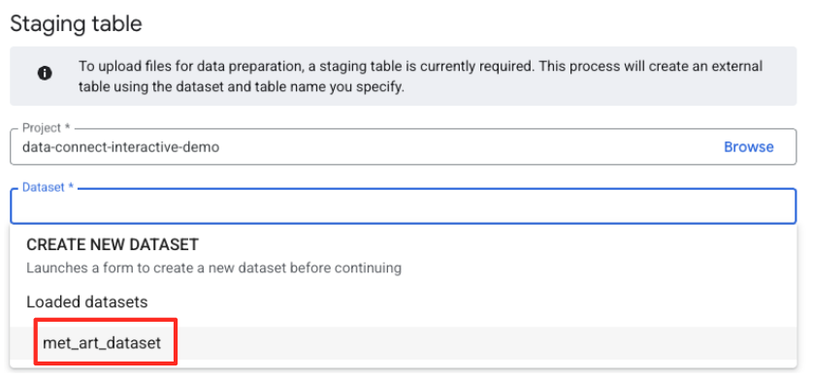Click into the Project input field

pos(403,147)
